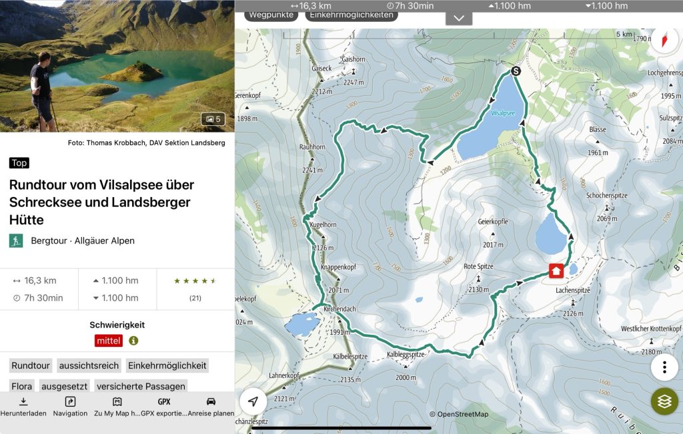Open the three-dot map options menu
683x434 pixels.
(664, 367)
